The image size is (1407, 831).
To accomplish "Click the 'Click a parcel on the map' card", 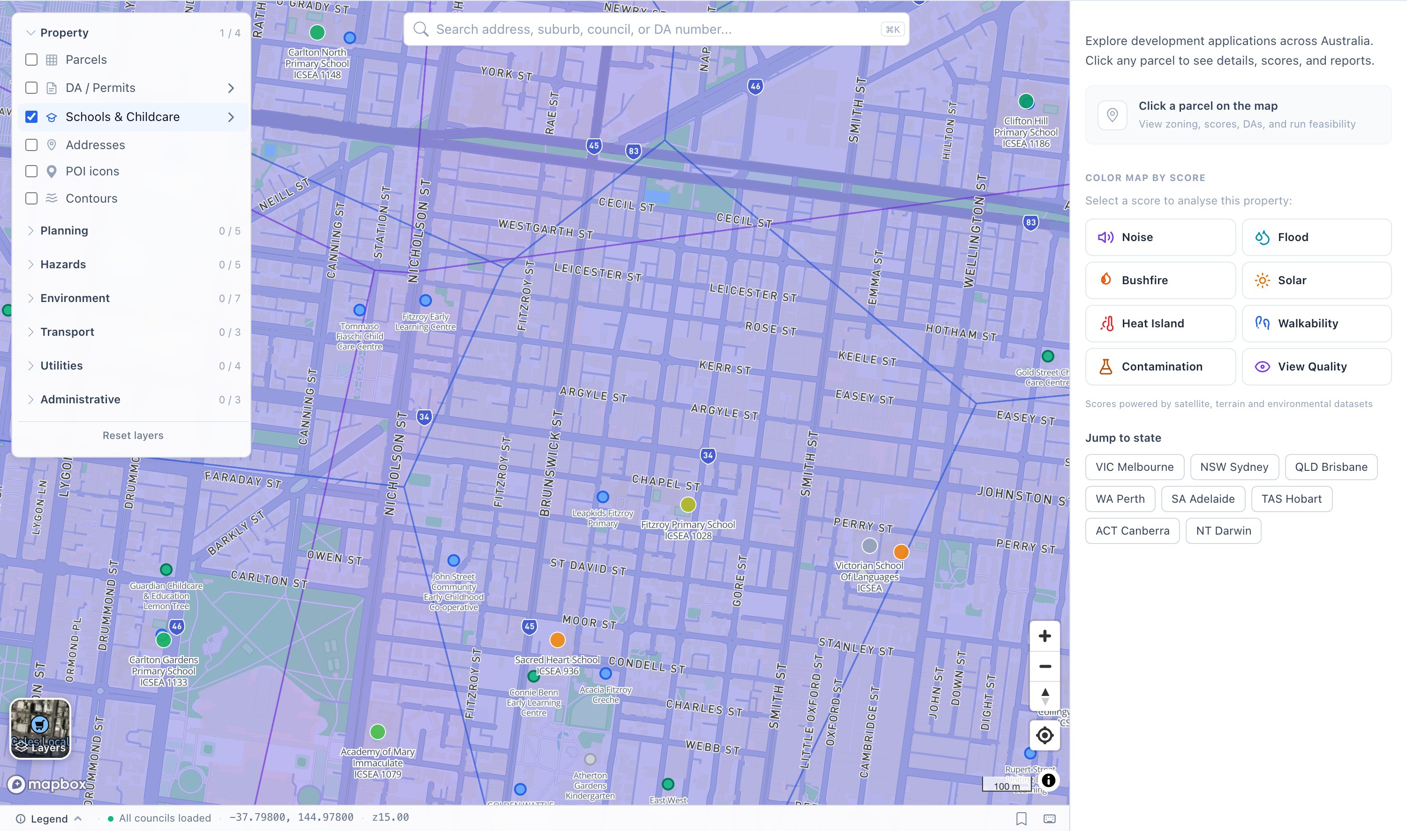I will click(x=1238, y=115).
